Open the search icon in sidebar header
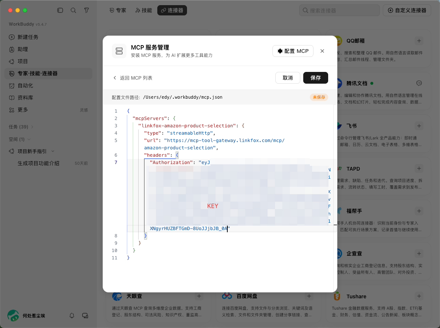This screenshot has width=440, height=328. point(73,10)
